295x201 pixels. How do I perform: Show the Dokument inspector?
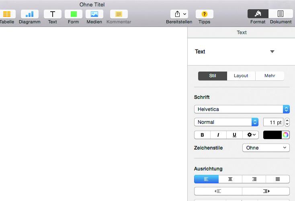pyautogui.click(x=281, y=14)
